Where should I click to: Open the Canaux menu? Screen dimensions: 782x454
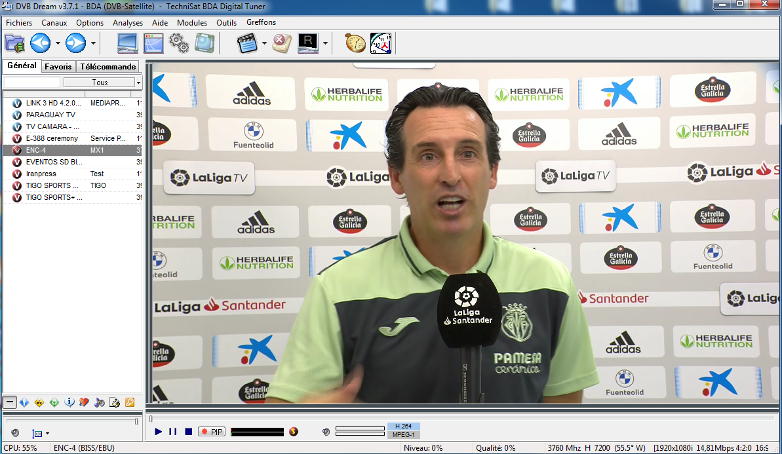[54, 22]
